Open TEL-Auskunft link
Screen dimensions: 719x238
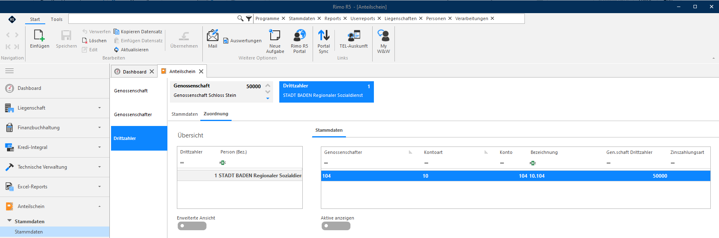[353, 39]
